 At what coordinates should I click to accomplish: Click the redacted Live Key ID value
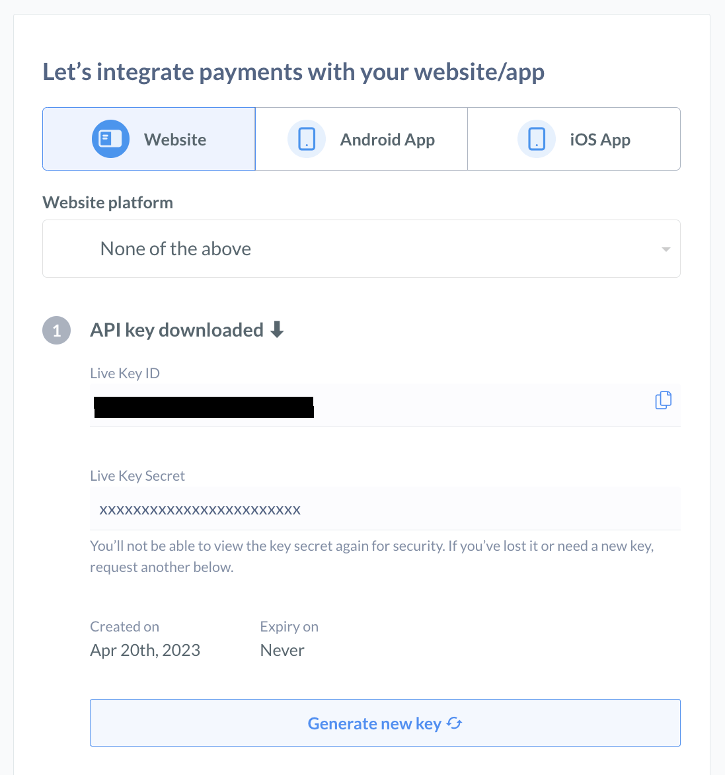(204, 407)
